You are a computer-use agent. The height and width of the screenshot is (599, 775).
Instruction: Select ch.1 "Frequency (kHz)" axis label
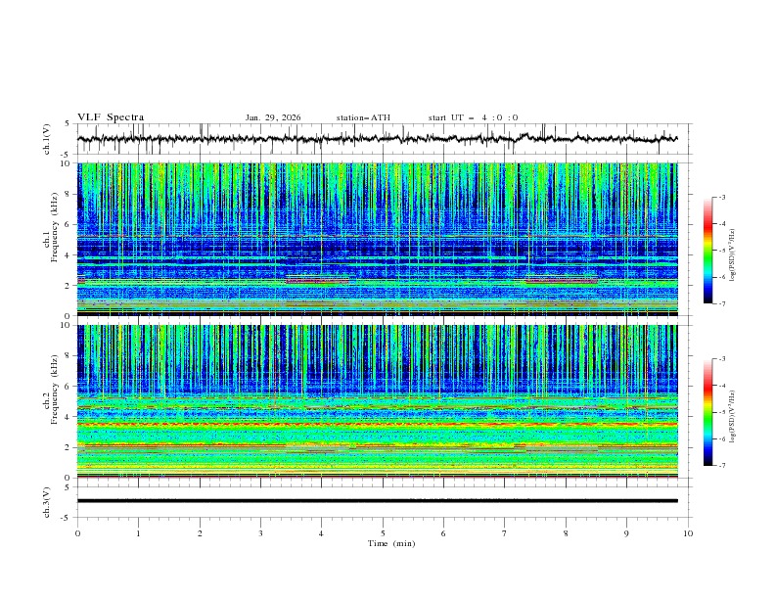coord(55,227)
